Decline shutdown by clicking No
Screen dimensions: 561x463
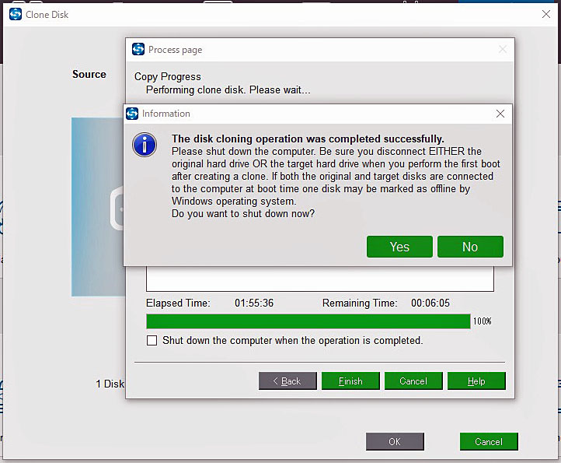470,247
